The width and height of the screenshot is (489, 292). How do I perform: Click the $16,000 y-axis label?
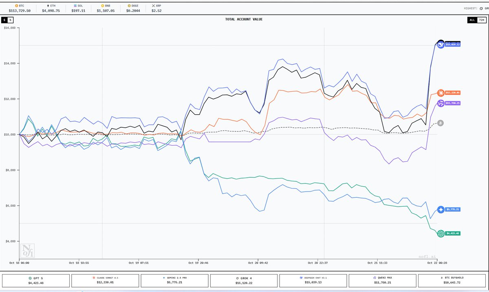(x=10, y=28)
